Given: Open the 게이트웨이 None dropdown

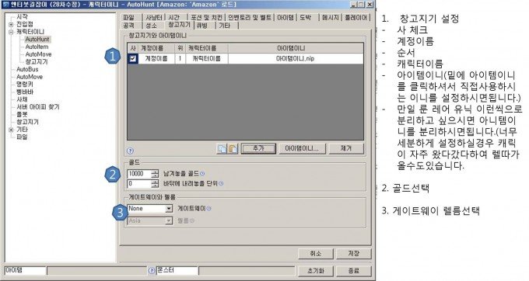Looking at the screenshot, I should (x=169, y=209).
